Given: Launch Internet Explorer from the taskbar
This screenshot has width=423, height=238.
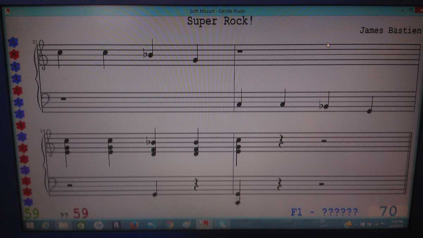Looking at the screenshot, I should click(x=46, y=225).
